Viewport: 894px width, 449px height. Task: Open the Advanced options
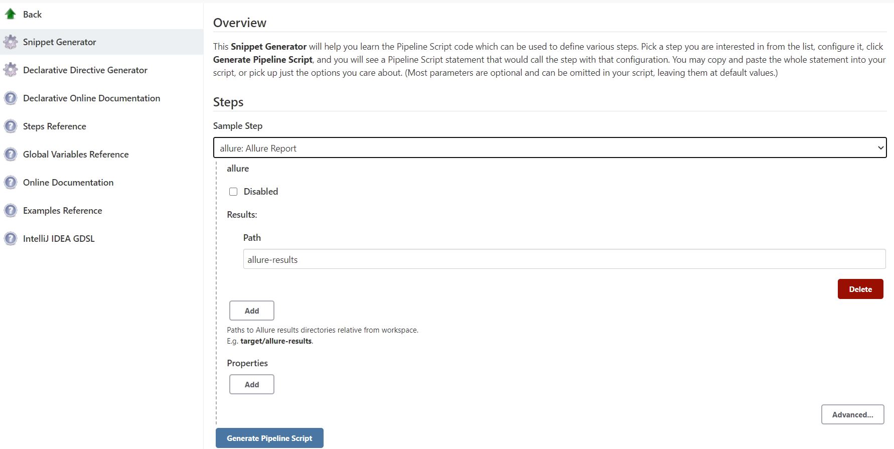tap(852, 414)
